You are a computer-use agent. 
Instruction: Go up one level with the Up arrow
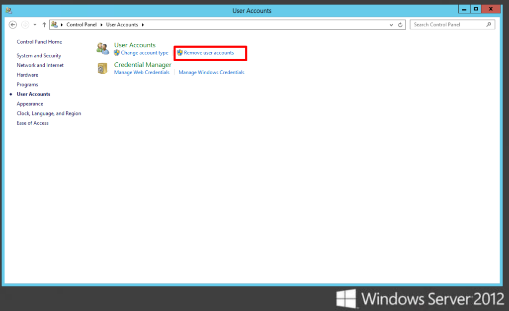44,25
